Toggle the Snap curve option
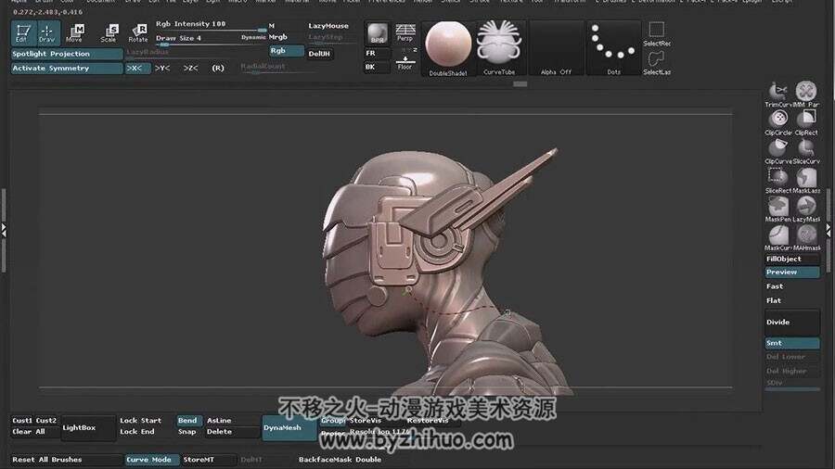The image size is (835, 469). tap(187, 432)
